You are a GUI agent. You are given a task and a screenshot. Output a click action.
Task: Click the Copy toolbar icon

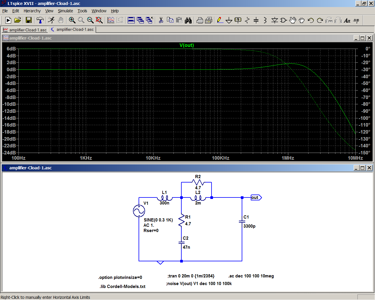[170, 20]
